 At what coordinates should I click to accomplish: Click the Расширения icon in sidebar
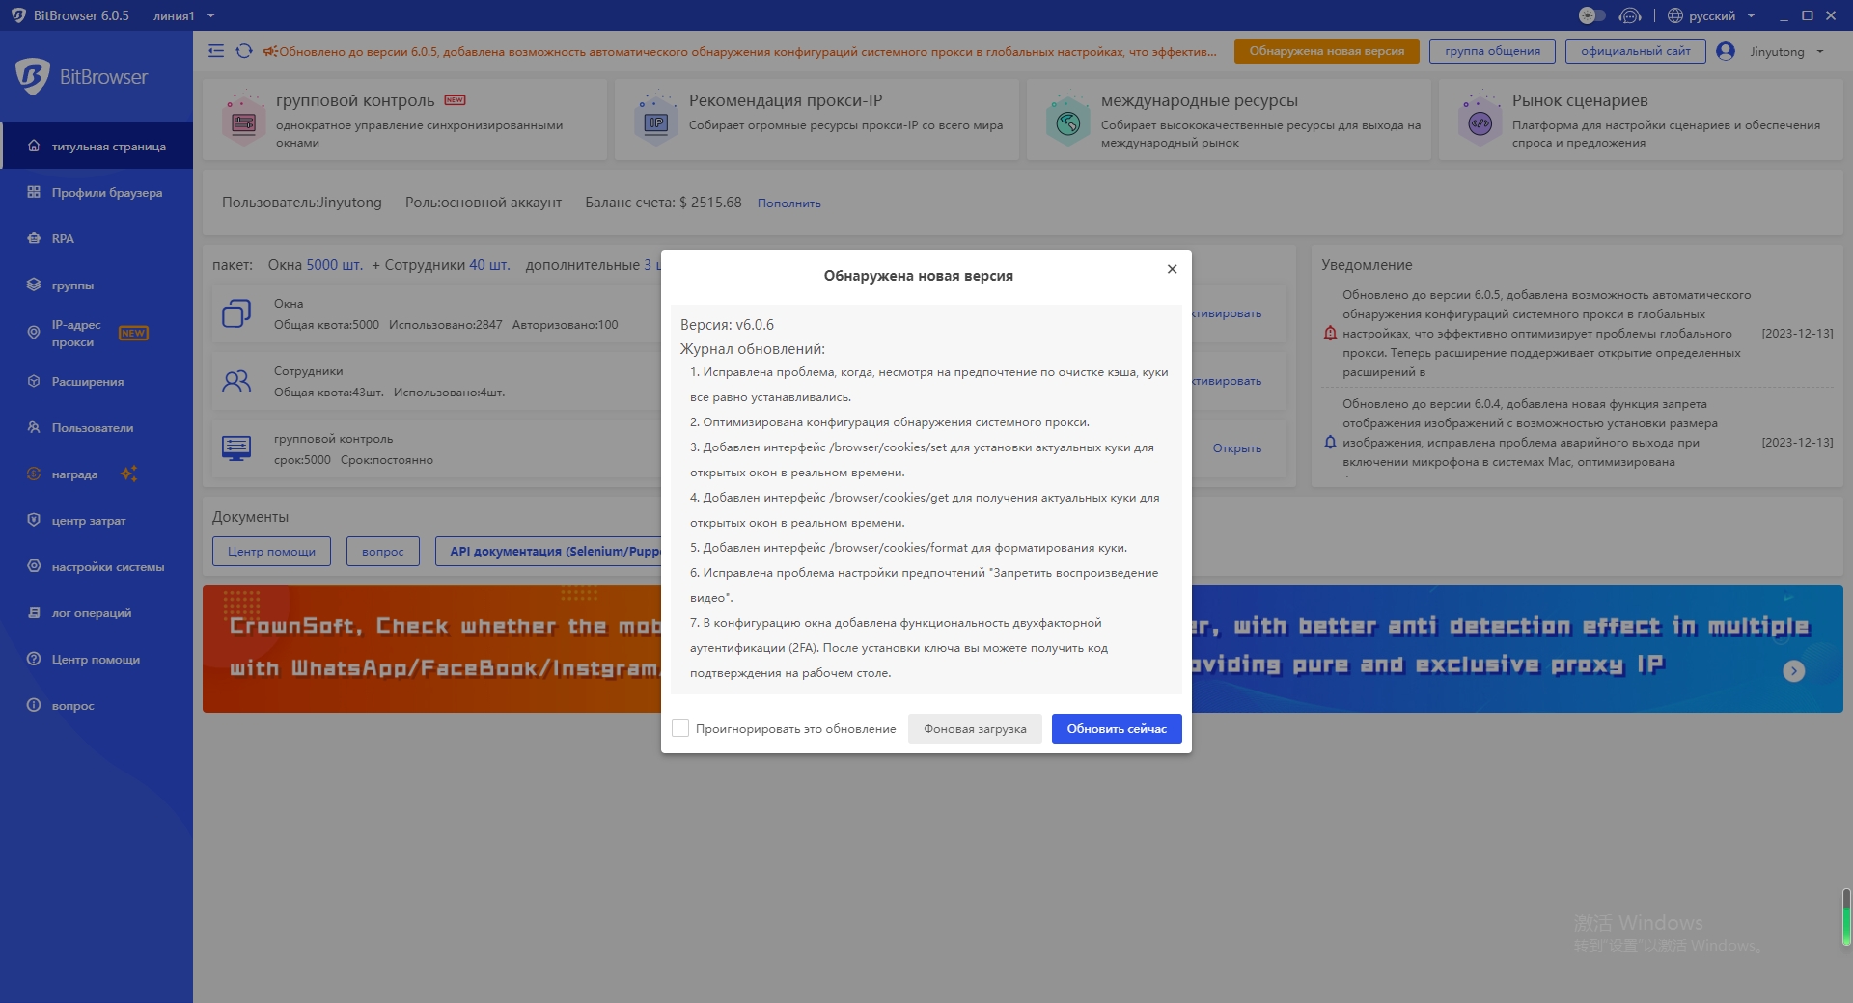34,381
